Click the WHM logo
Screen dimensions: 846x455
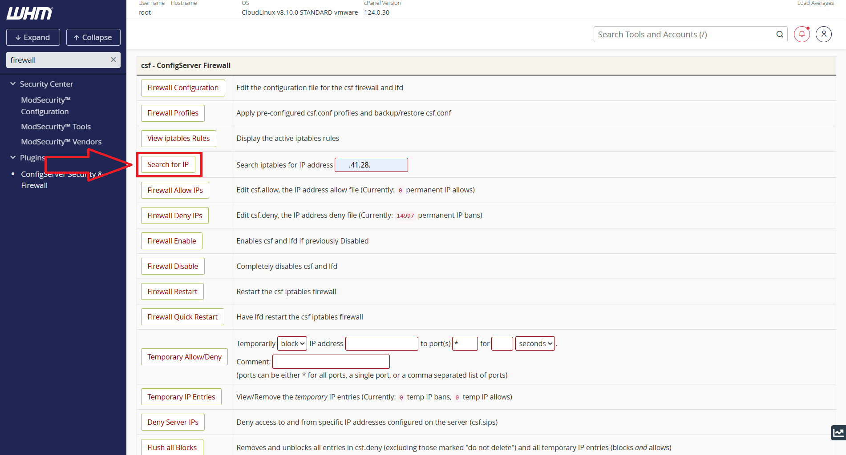pyautogui.click(x=29, y=13)
